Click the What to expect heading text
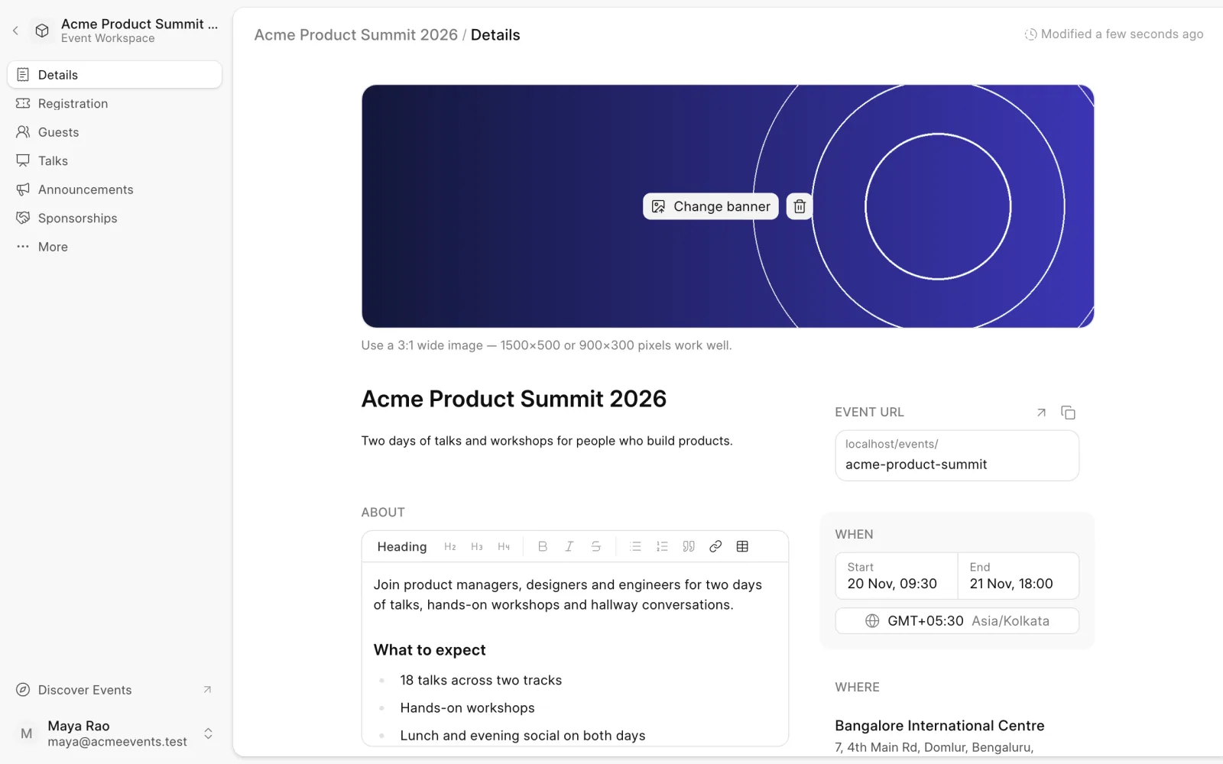The image size is (1223, 764). pyautogui.click(x=430, y=650)
